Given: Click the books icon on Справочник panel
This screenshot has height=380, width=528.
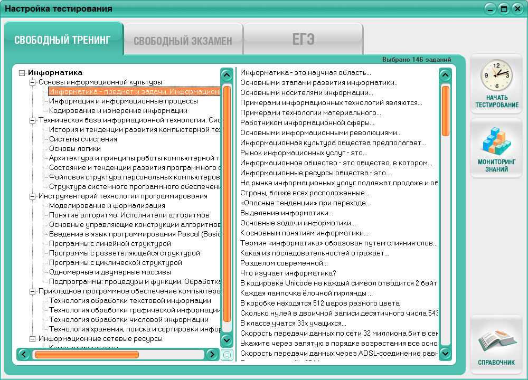Looking at the screenshot, I should [496, 339].
